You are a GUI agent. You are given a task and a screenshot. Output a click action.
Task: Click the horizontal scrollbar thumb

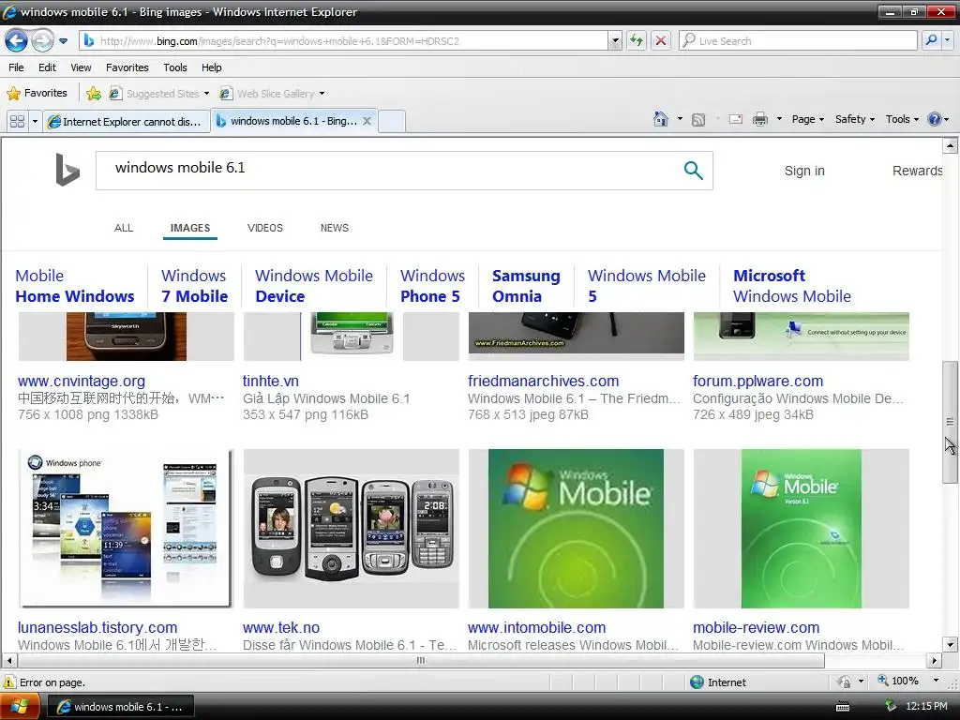(421, 661)
